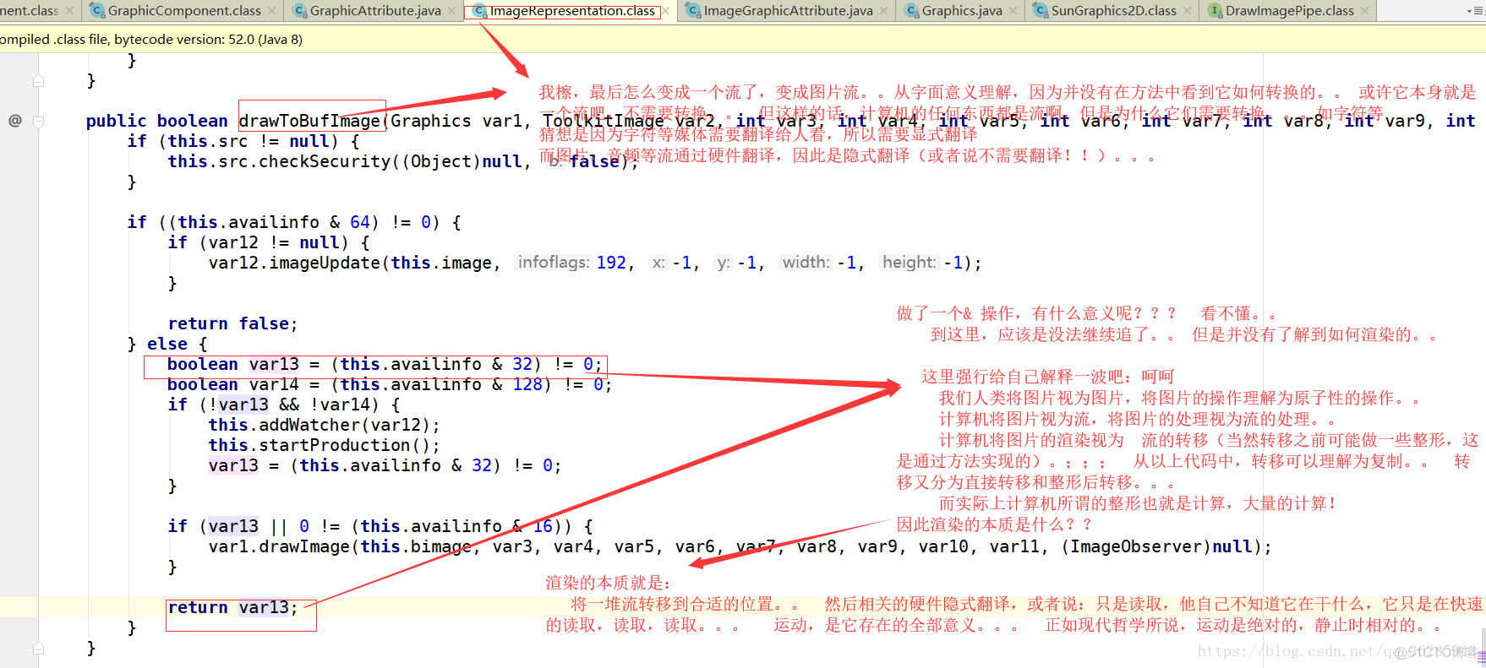Click the (ImageObserver)null argument
This screenshot has height=668, width=1486.
[x=1157, y=546]
